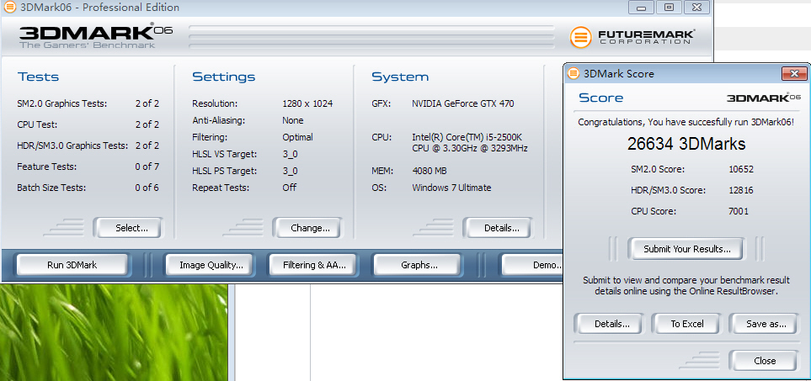Screen dimensions: 811x381
Task: Click the Repeat Tests value Off
Action: tap(289, 188)
